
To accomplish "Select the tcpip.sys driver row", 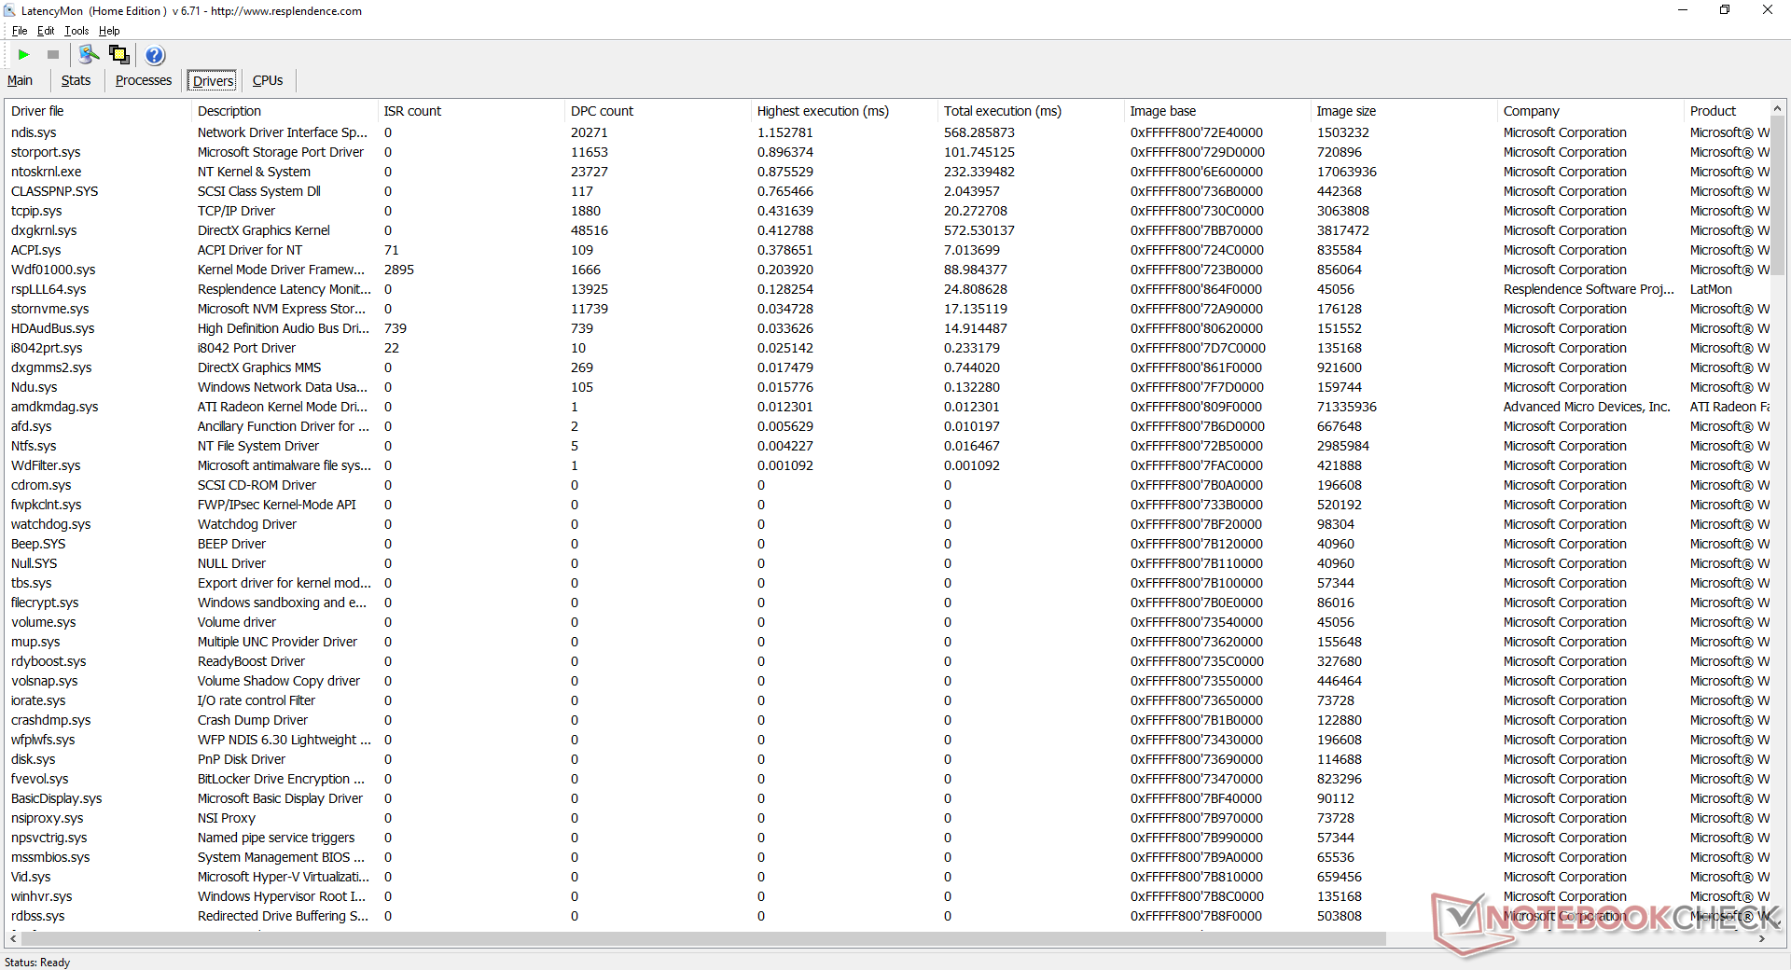I will tap(887, 211).
